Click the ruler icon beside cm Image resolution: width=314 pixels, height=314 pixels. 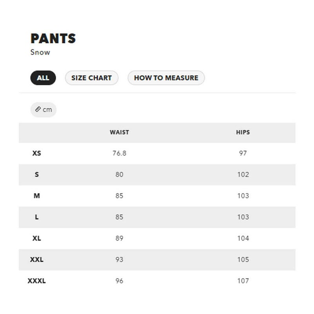coord(38,110)
